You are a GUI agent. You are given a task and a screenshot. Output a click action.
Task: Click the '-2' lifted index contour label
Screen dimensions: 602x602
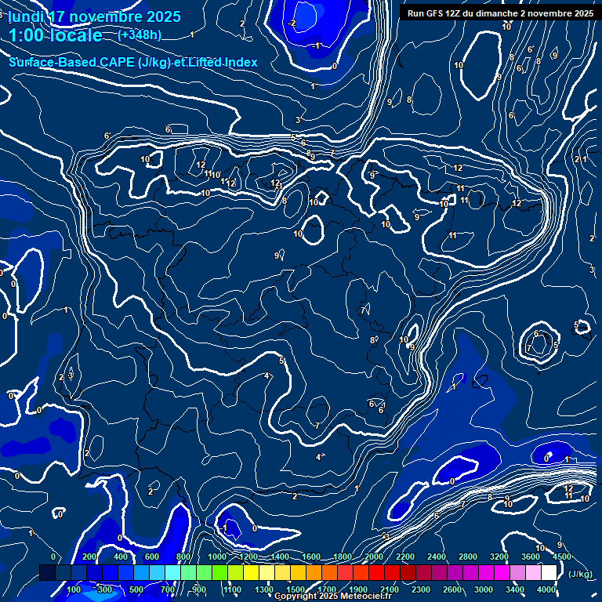click(x=292, y=23)
